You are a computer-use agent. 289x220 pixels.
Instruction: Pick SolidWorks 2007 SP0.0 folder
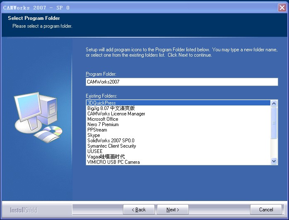tap(178, 141)
